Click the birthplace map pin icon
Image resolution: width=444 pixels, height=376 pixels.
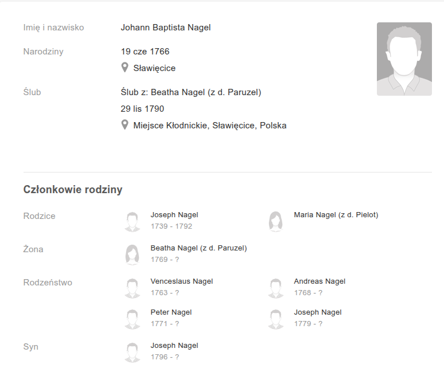pos(124,68)
